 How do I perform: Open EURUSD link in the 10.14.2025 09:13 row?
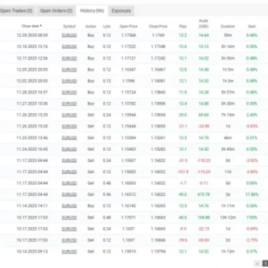coord(69,251)
